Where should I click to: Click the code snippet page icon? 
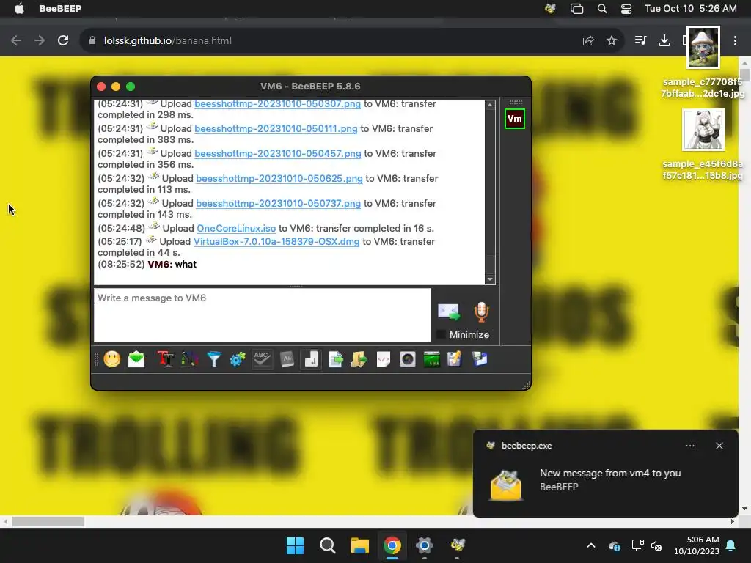point(383,359)
